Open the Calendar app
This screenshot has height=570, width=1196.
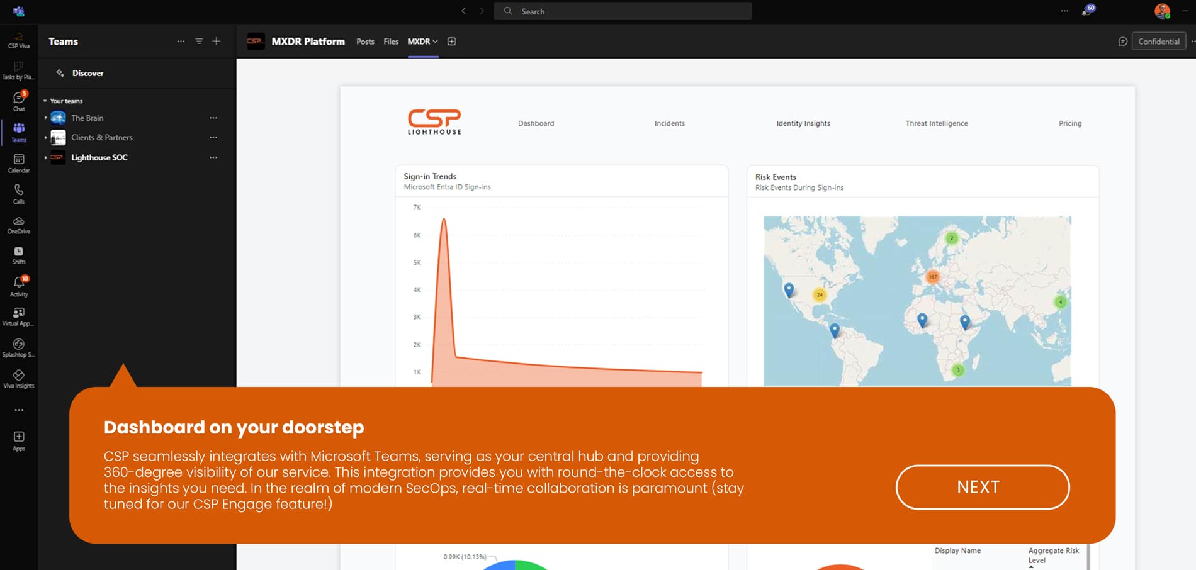point(19,163)
